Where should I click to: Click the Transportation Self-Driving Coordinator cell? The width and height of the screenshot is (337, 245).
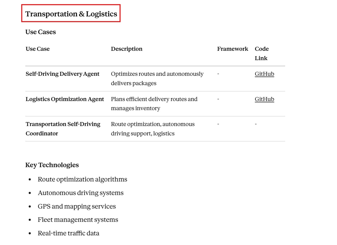(63, 129)
